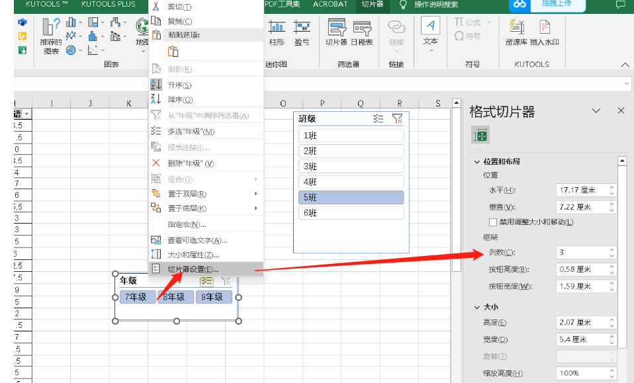Collapse the 位置和布局 section
This screenshot has height=383, width=634.
tap(477, 160)
